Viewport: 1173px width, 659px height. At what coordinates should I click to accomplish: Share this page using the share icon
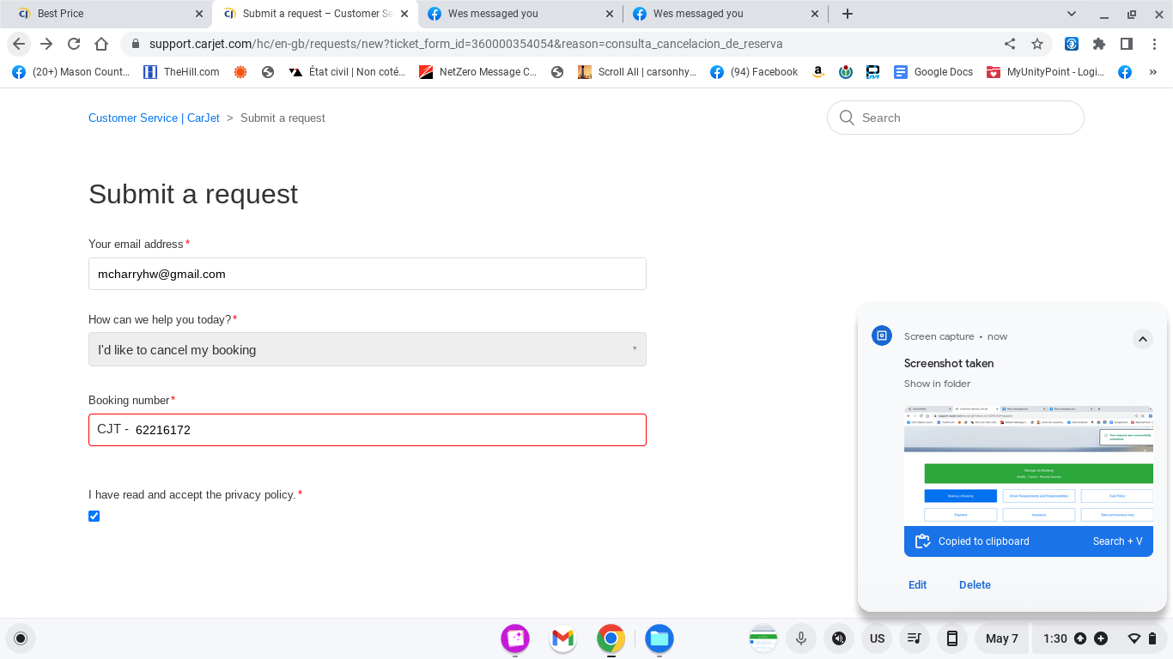1010,44
